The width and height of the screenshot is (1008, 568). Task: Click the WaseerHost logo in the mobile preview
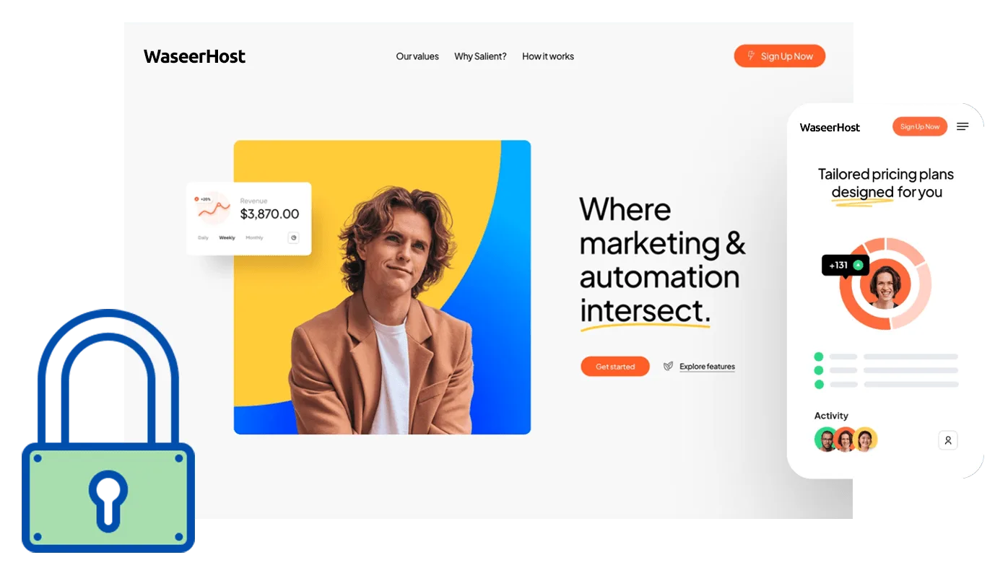click(x=830, y=128)
